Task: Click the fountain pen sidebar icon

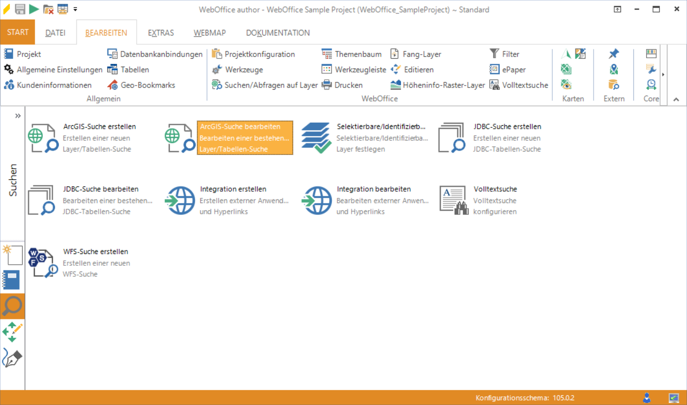Action: click(x=12, y=358)
